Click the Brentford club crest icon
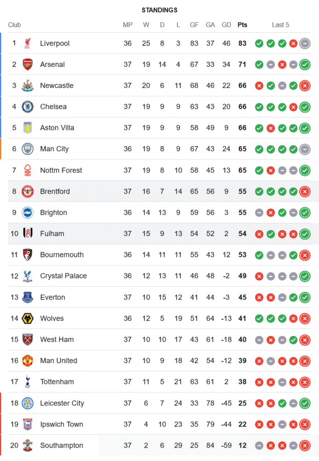Screen dimensions: 319x461 pos(28,191)
